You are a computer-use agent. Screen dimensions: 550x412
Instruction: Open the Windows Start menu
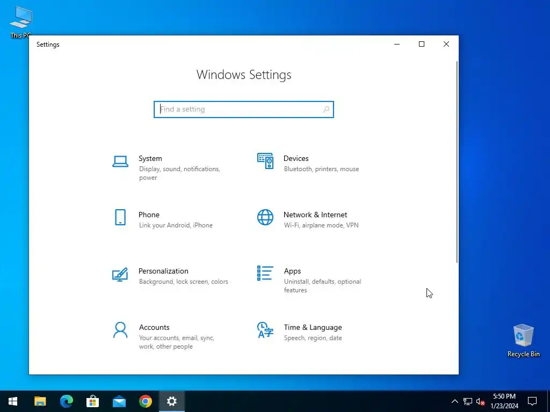[x=13, y=401]
